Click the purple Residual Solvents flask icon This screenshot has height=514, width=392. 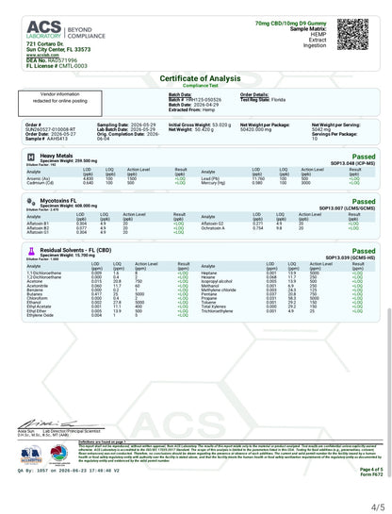[x=31, y=252]
